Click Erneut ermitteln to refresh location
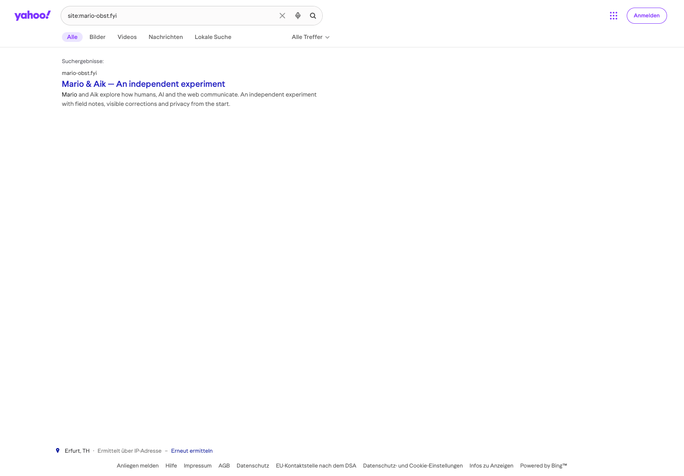 click(x=192, y=451)
